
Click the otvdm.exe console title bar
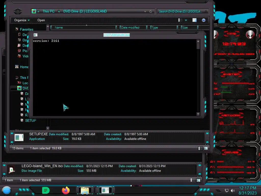coord(116,35)
